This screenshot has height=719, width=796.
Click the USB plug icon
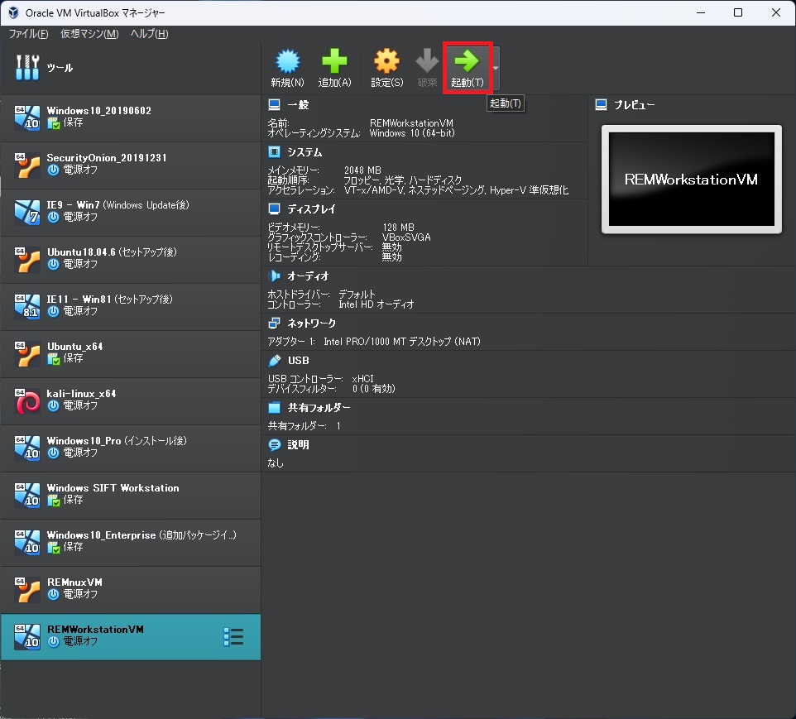pos(274,361)
